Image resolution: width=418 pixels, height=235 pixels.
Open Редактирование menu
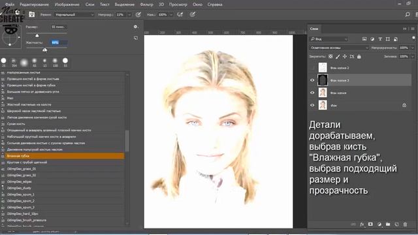(35, 5)
